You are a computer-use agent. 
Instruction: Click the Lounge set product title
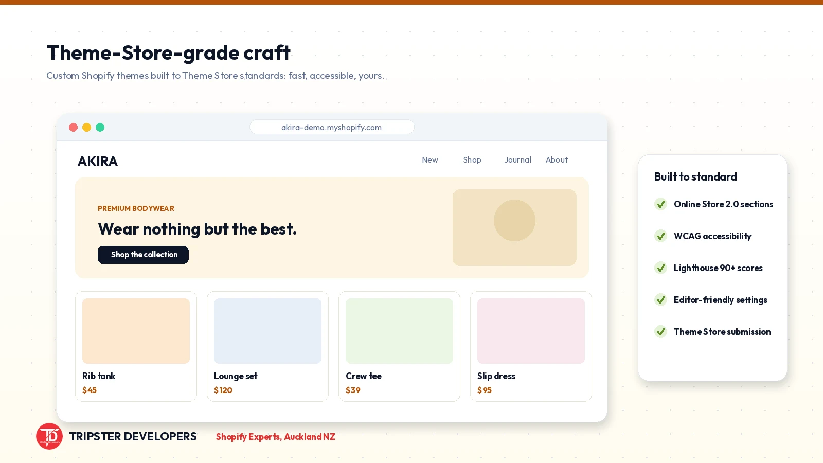[236, 376]
